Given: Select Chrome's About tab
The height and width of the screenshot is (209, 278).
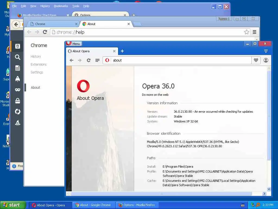Looking at the screenshot, I should tap(106, 24).
